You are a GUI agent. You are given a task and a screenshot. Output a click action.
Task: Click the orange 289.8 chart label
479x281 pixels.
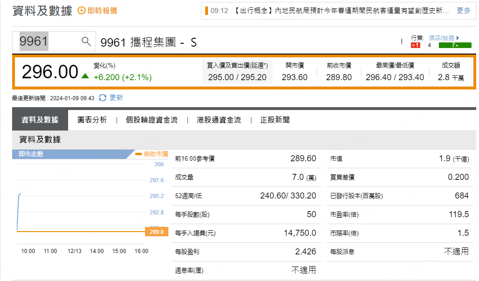pos(157,232)
